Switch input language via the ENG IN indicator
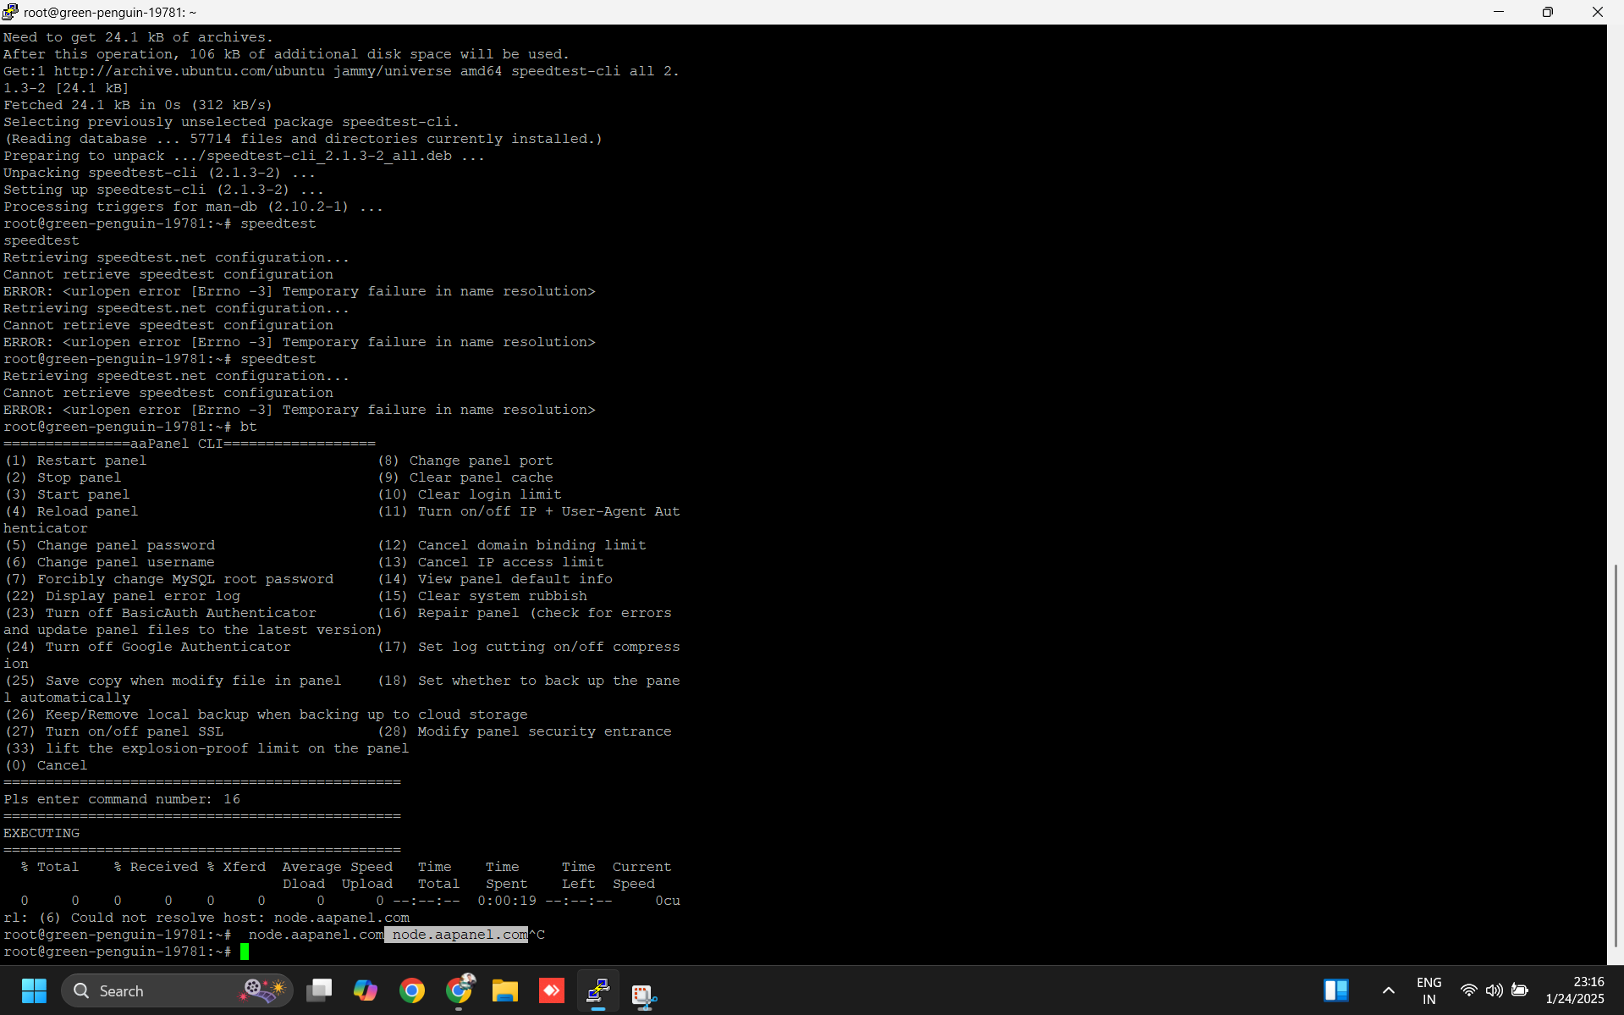Viewport: 1624px width, 1015px height. tap(1429, 990)
